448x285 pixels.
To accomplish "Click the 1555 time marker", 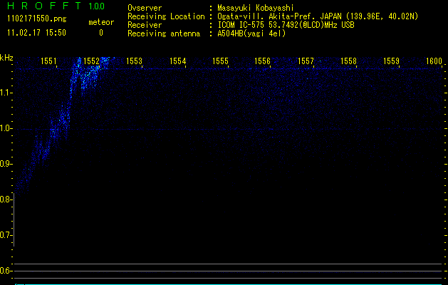I will (220, 61).
